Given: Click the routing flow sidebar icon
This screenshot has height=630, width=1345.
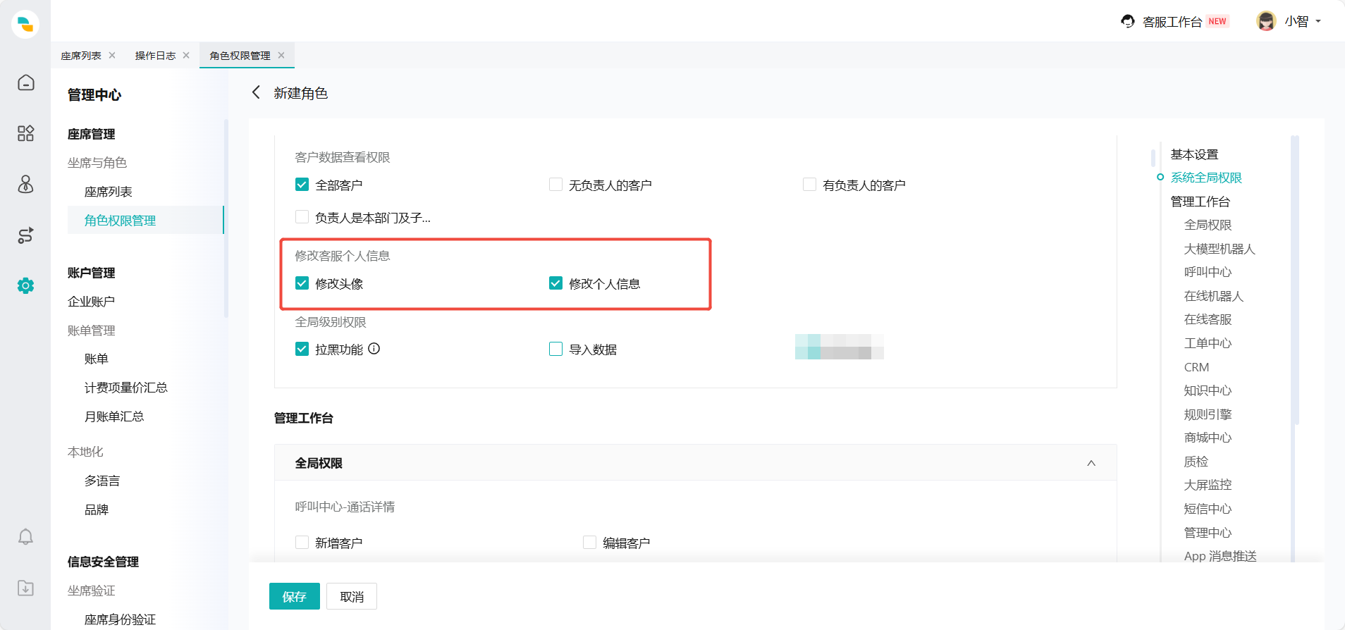Looking at the screenshot, I should [26, 235].
